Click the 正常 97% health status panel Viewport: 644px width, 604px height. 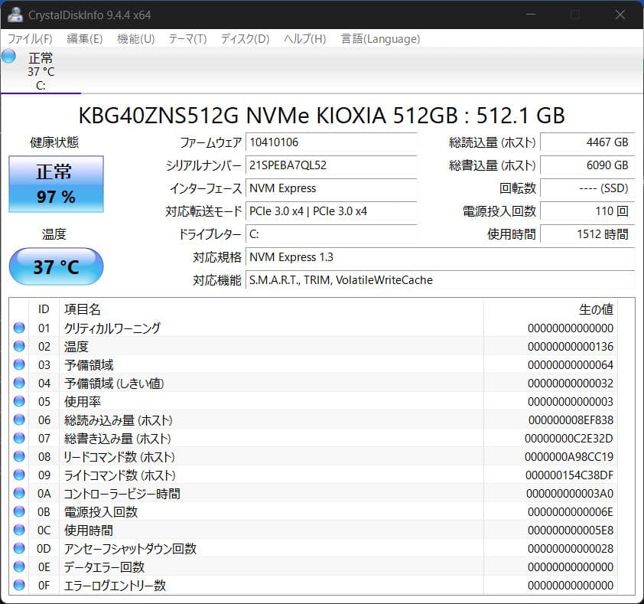[55, 184]
